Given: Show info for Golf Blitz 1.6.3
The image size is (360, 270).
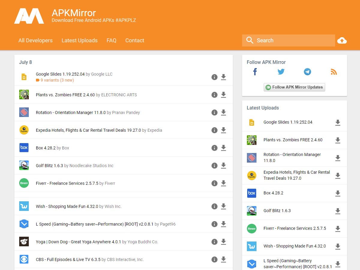Looking at the screenshot, I should (x=214, y=166).
